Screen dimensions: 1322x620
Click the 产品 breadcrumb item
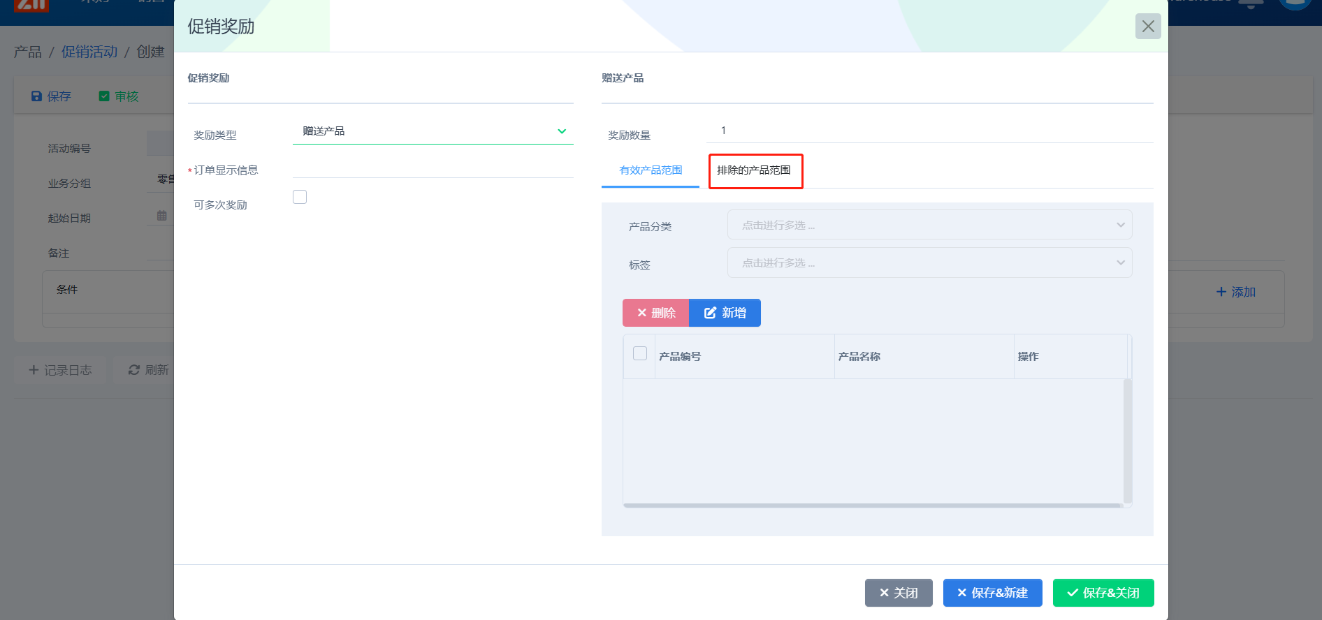[28, 52]
